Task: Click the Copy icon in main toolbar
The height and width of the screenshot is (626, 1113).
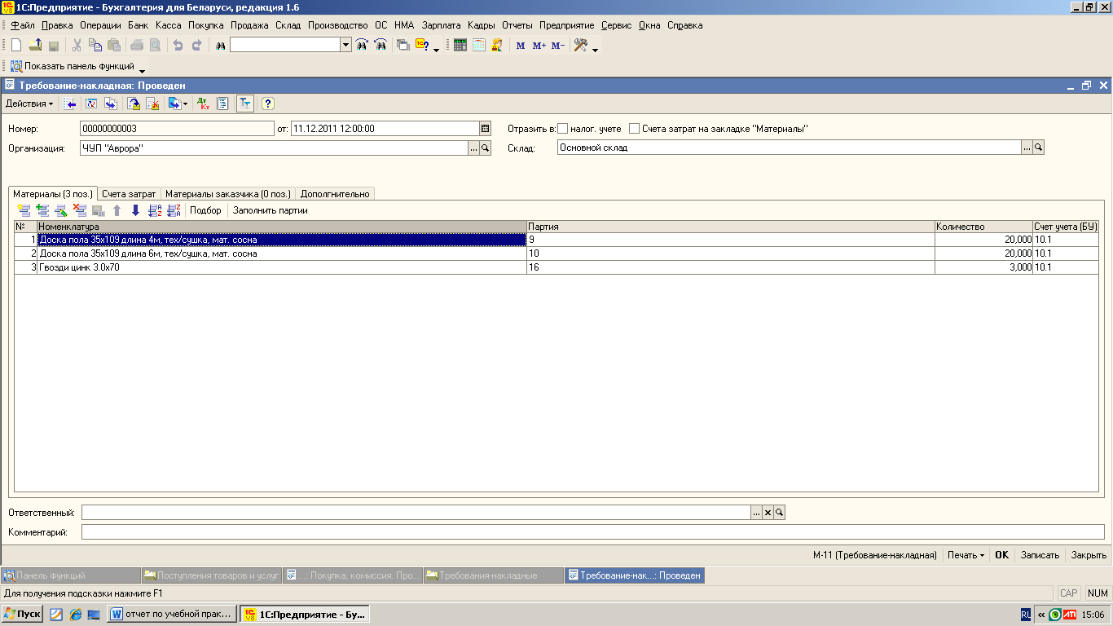Action: coord(95,46)
